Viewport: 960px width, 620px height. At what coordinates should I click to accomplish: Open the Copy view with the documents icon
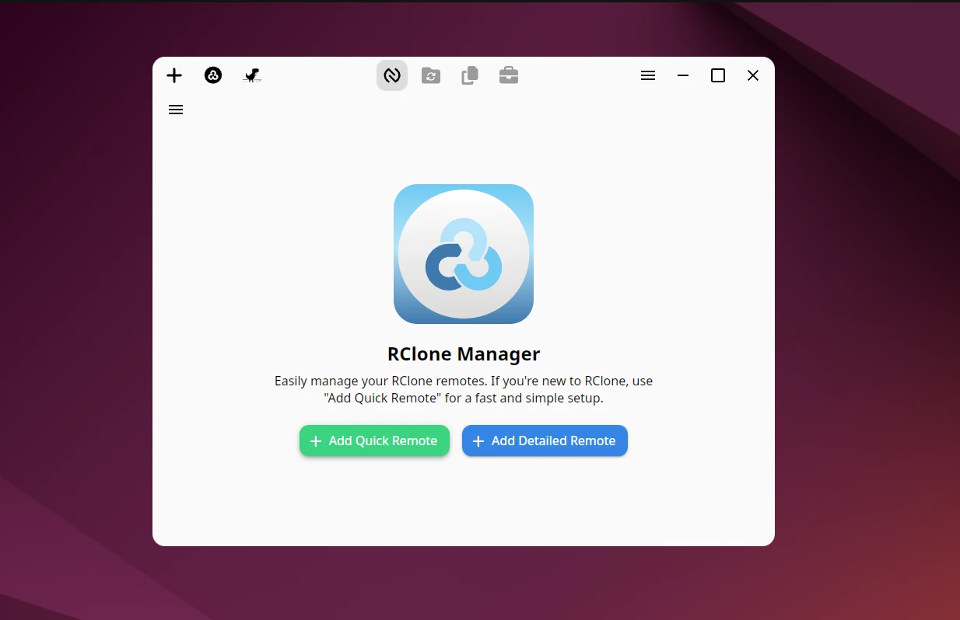click(x=470, y=75)
